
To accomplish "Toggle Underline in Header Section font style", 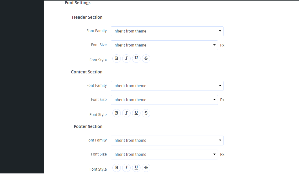I will 136,59.
